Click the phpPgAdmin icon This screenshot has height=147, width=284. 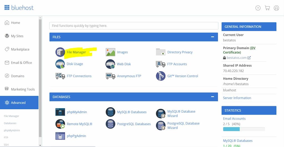pyautogui.click(x=60, y=136)
